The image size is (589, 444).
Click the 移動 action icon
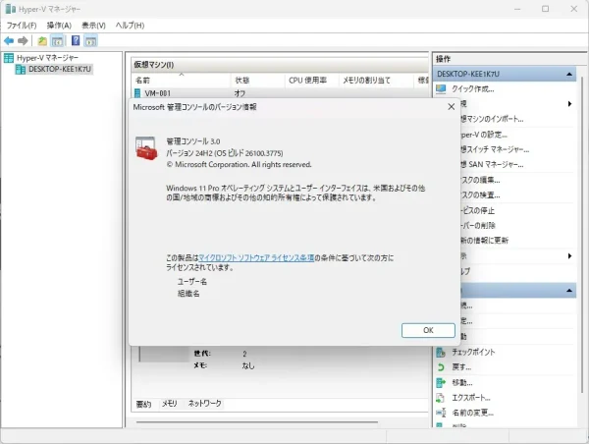(441, 383)
